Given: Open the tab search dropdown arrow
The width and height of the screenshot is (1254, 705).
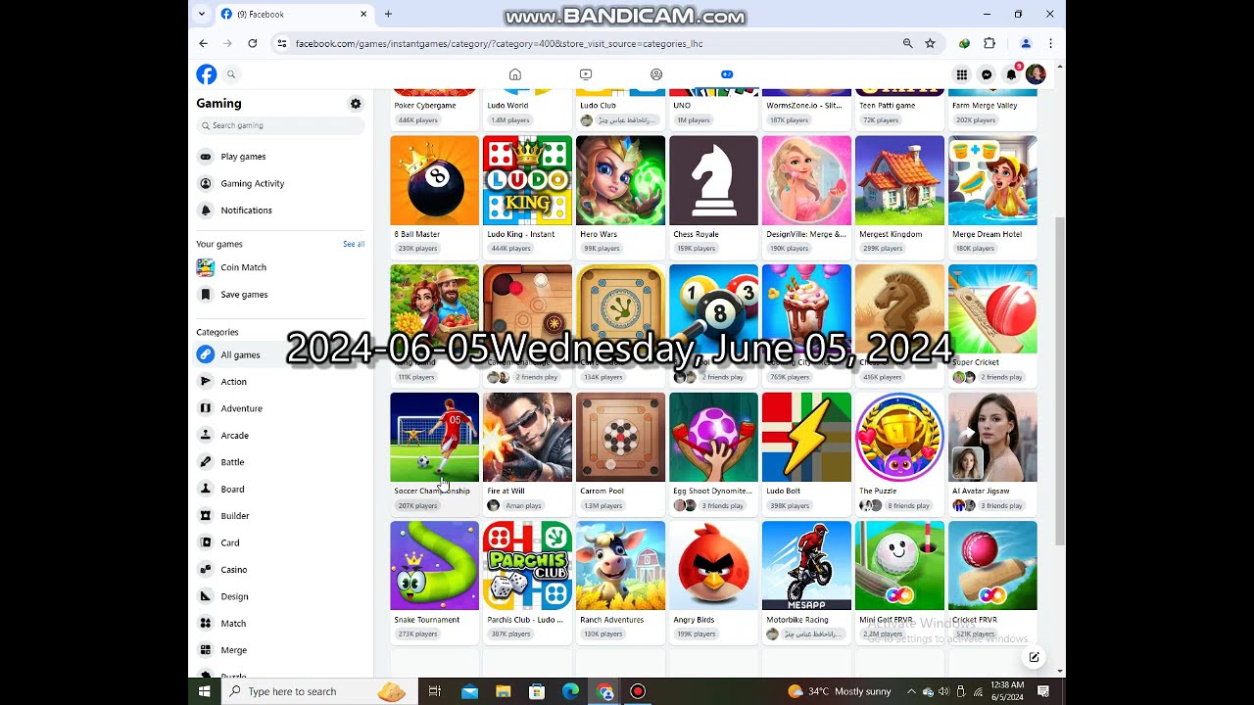Looking at the screenshot, I should point(202,14).
